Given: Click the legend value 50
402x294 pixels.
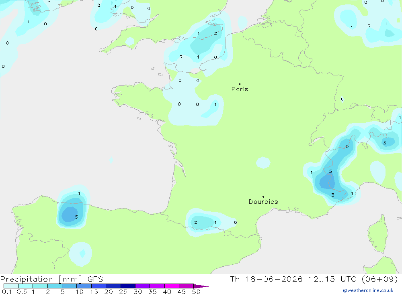Looking at the screenshot, I should pyautogui.click(x=196, y=292).
